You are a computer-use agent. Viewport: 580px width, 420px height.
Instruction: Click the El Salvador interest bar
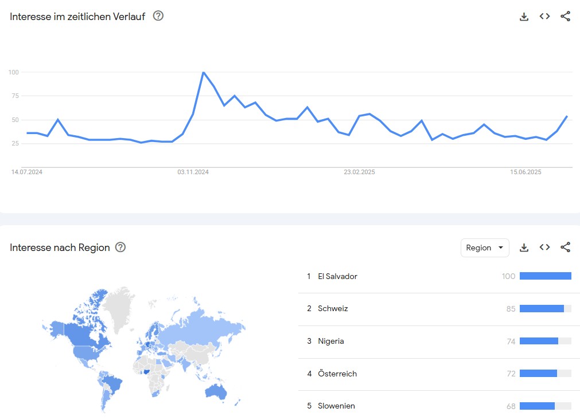[545, 276]
